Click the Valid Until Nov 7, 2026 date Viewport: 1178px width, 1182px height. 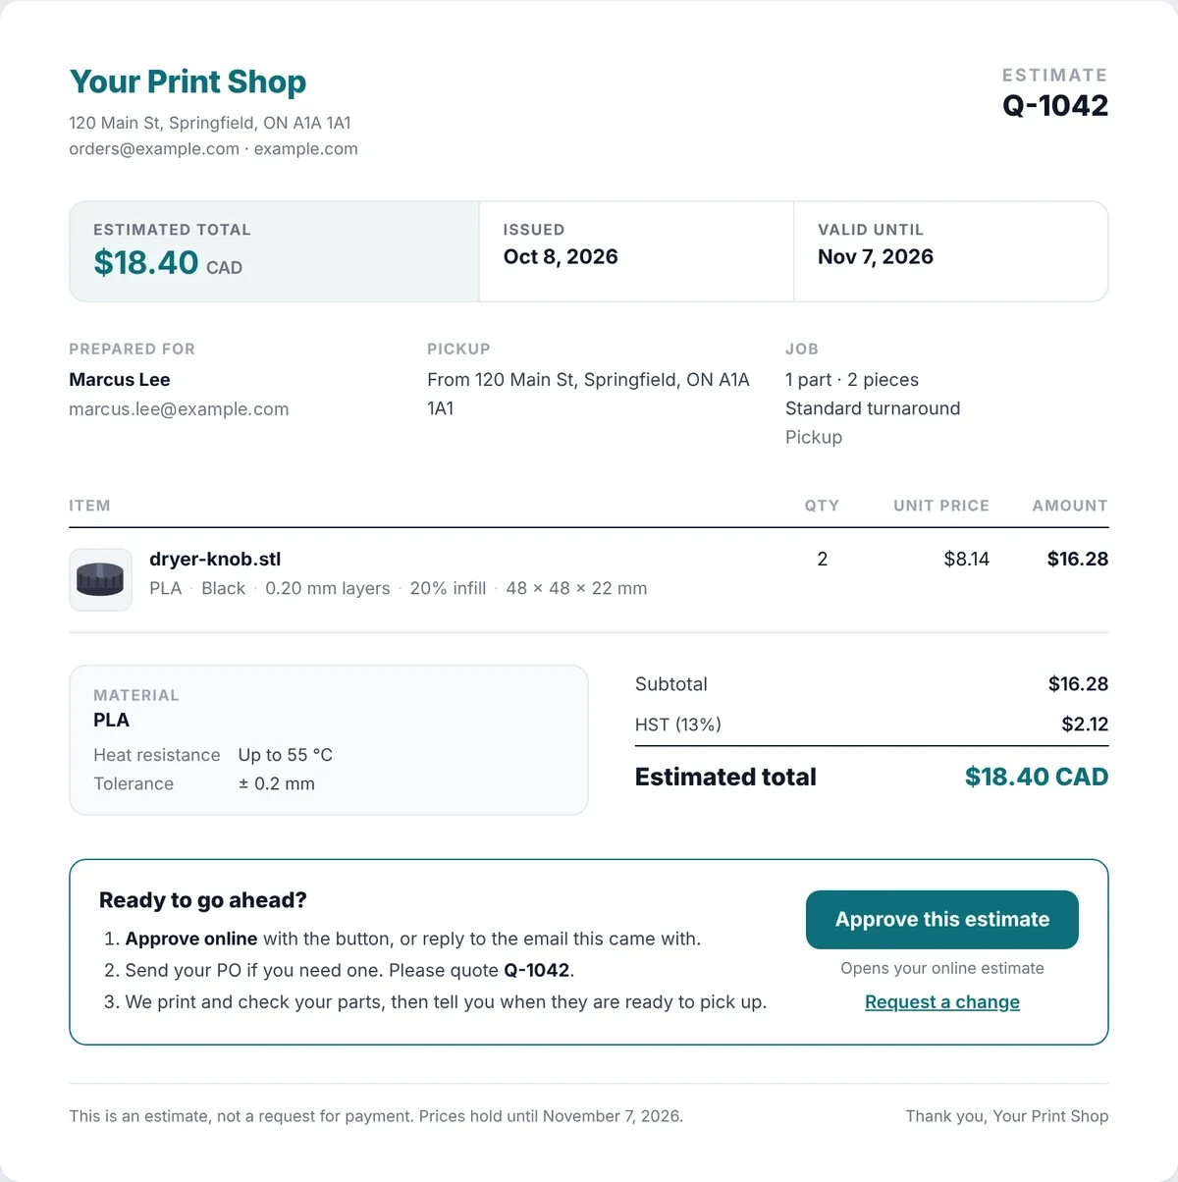point(876,257)
